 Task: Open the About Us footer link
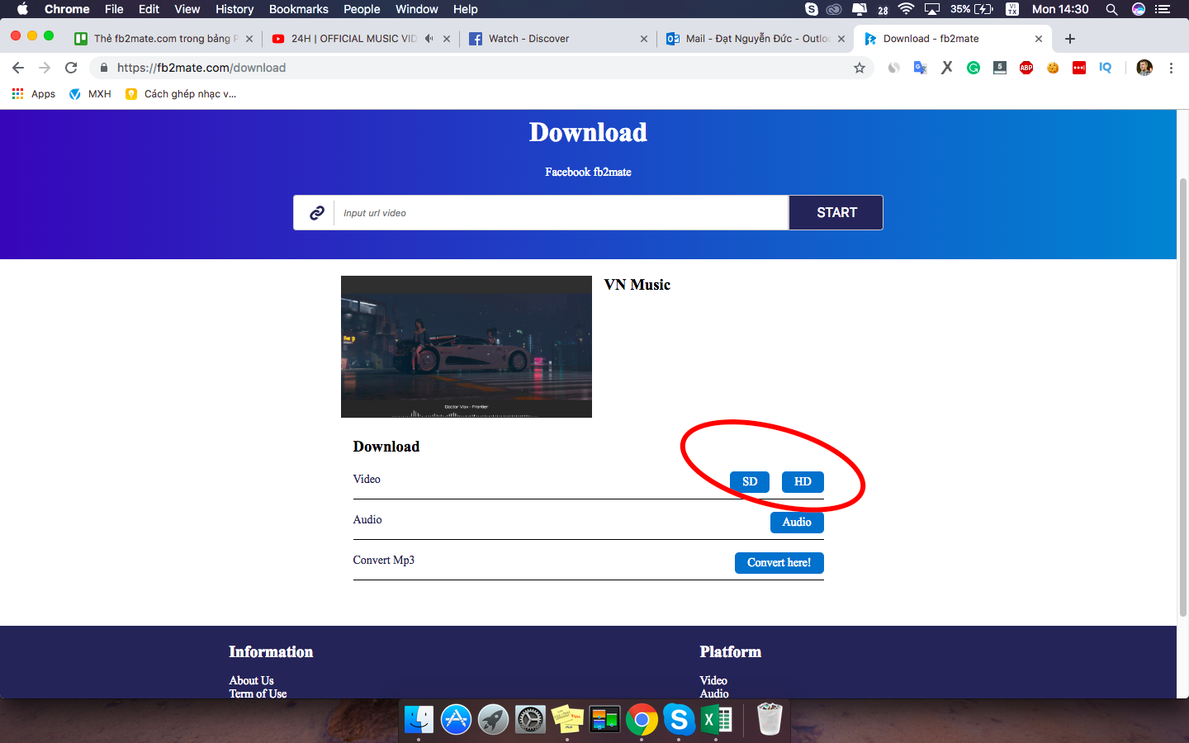tap(252, 680)
